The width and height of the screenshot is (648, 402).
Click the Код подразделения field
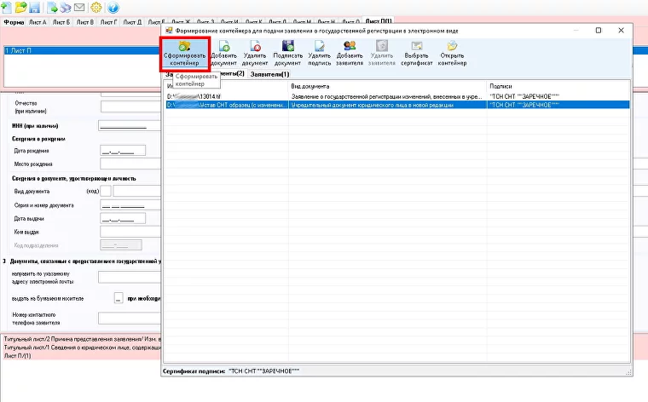coord(121,245)
